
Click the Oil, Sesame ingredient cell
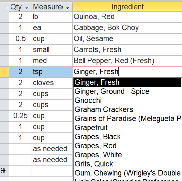coord(127,39)
